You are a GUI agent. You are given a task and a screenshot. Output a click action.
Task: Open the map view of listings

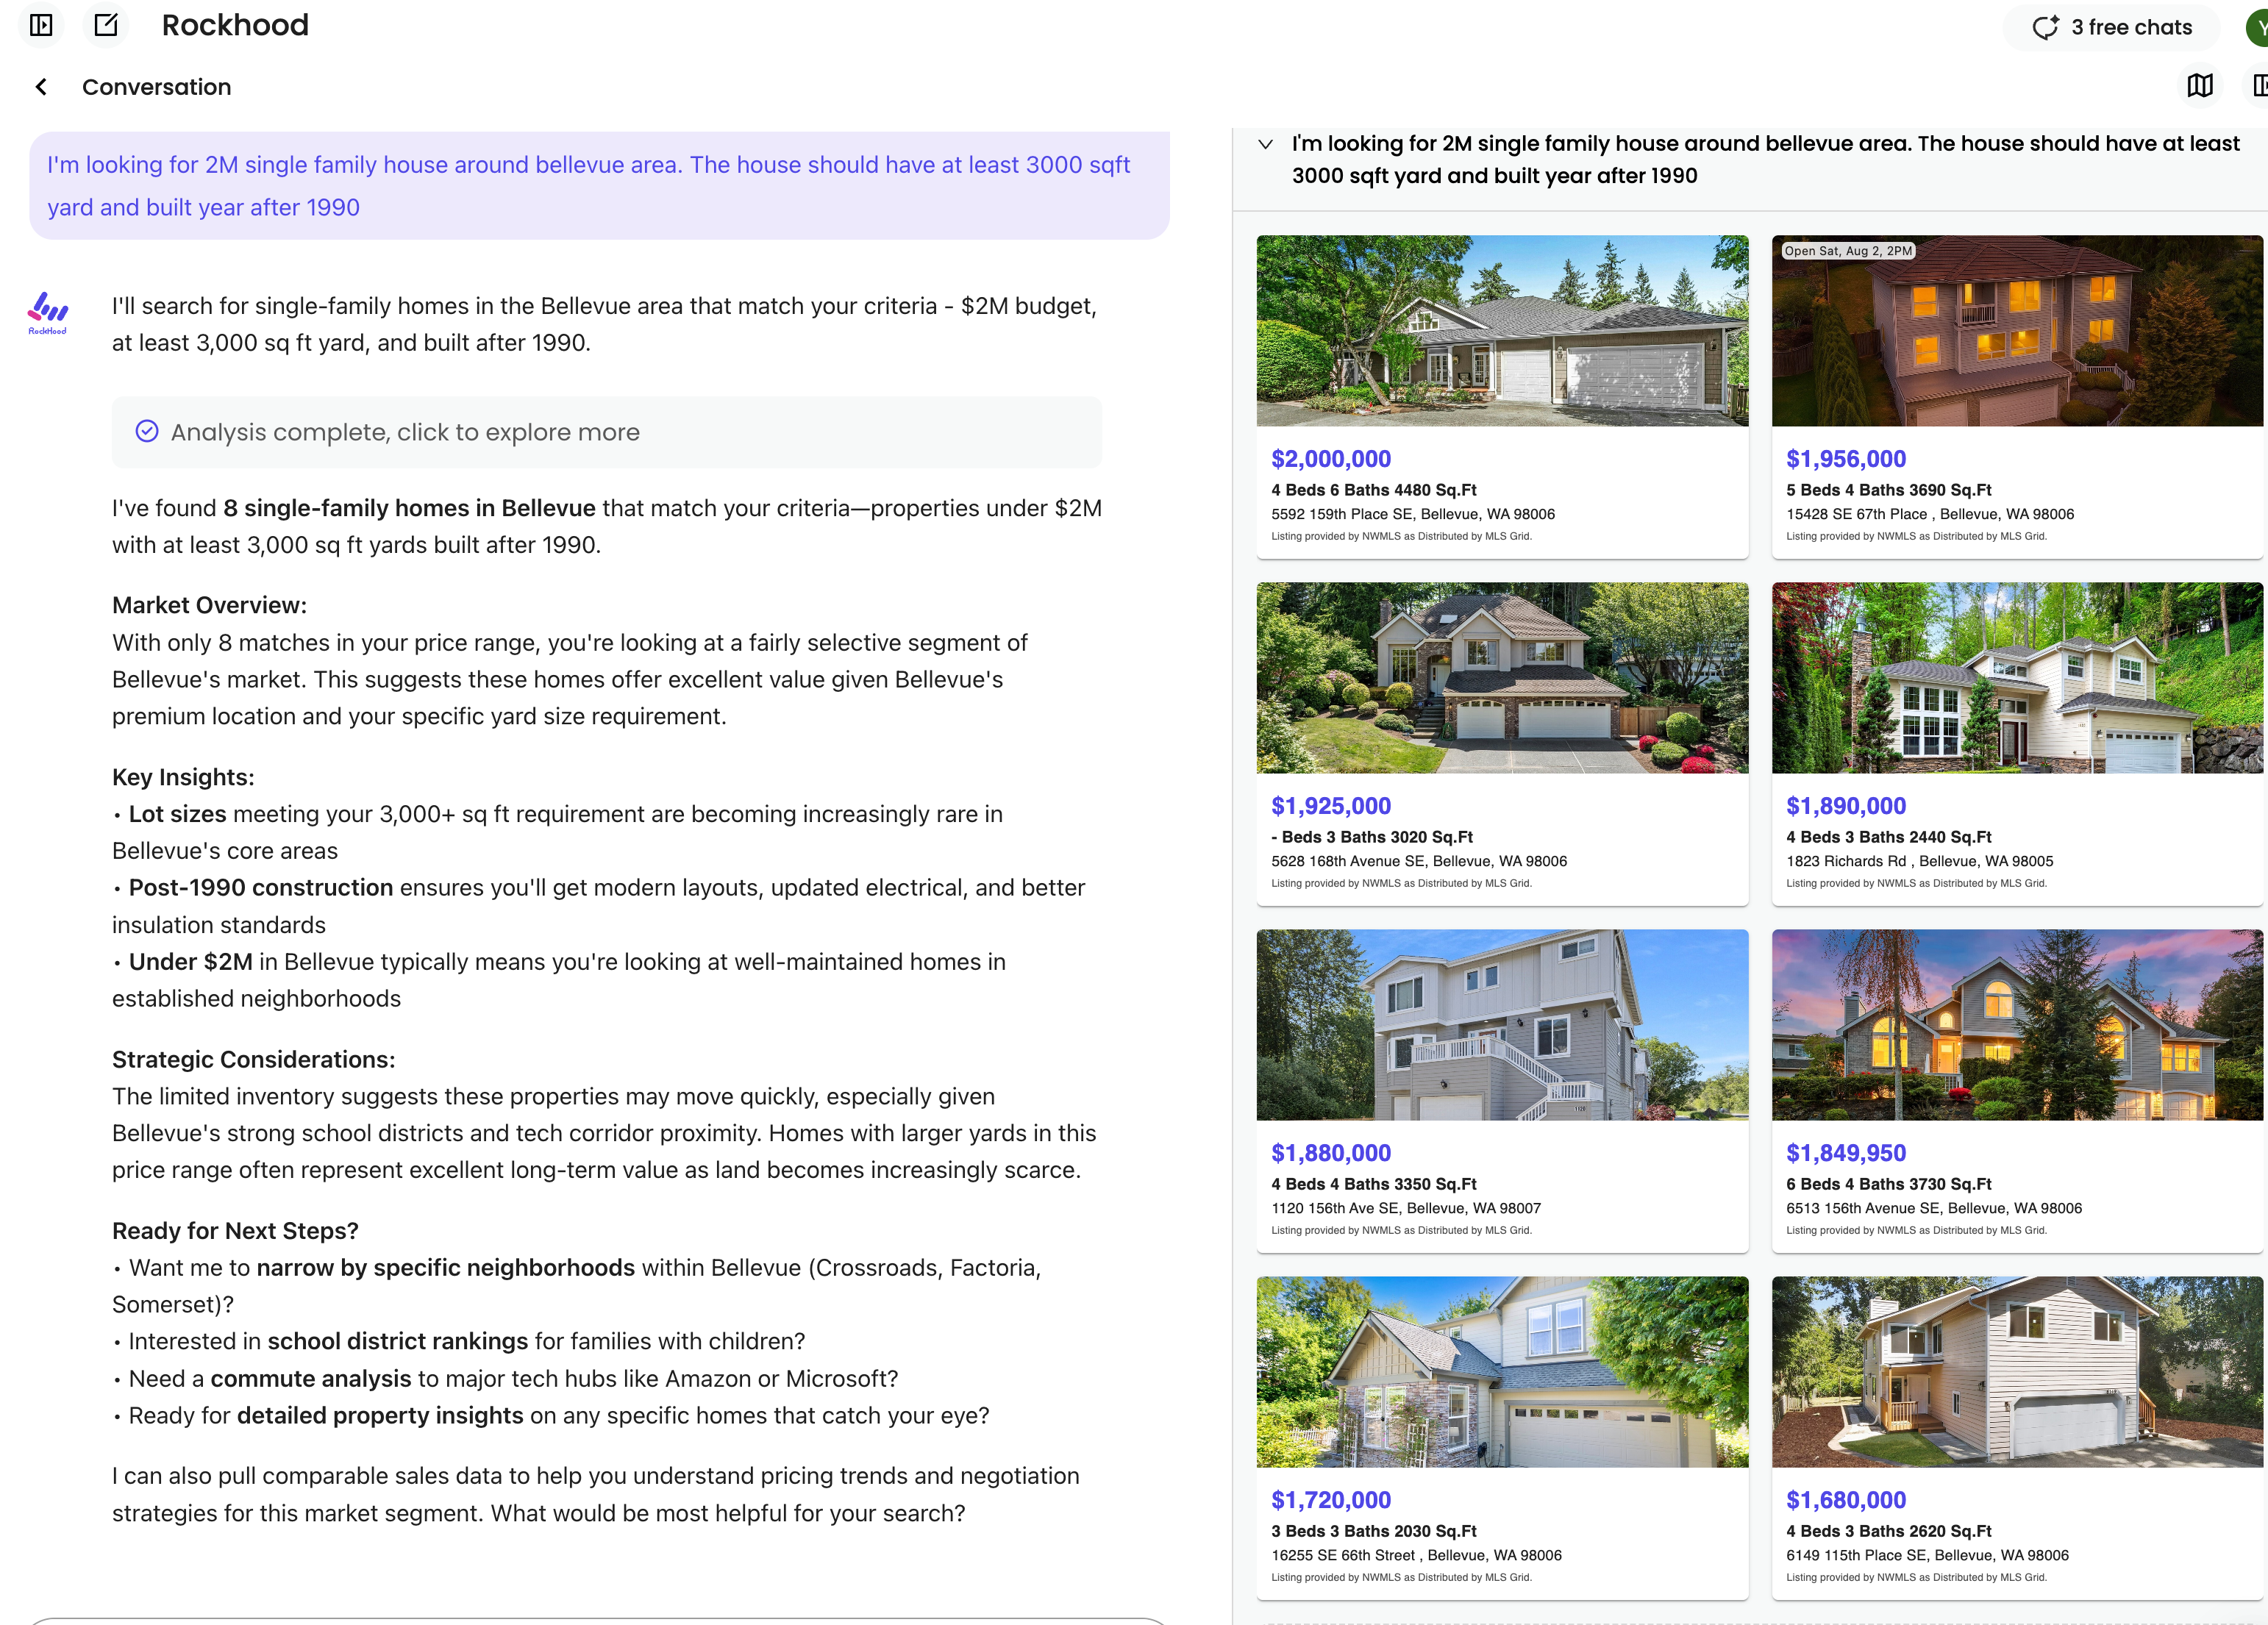point(2199,87)
